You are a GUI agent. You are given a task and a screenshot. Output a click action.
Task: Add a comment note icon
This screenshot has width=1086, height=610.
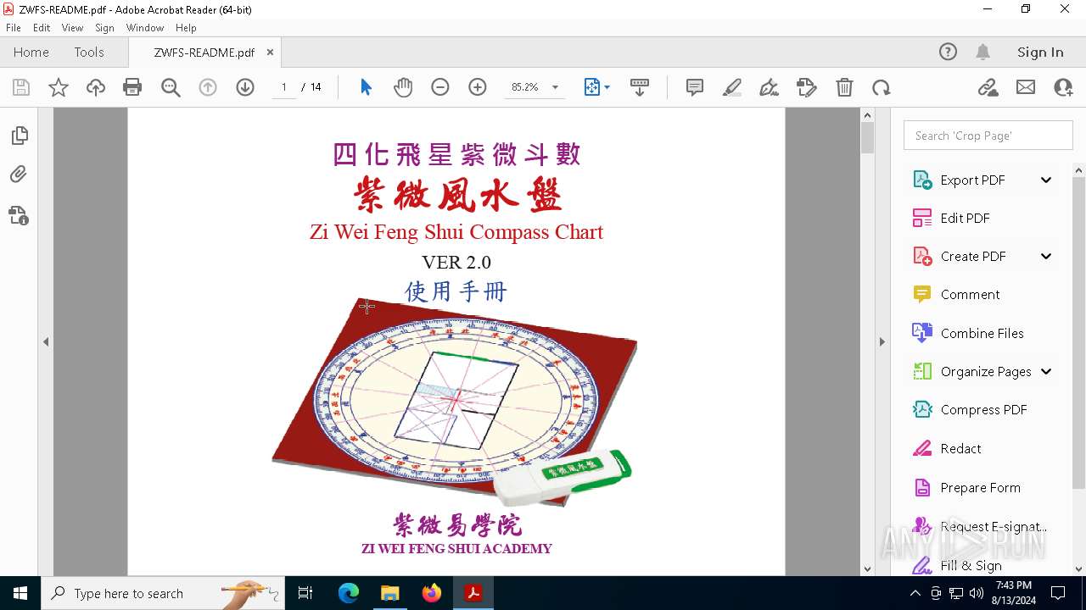click(x=695, y=87)
